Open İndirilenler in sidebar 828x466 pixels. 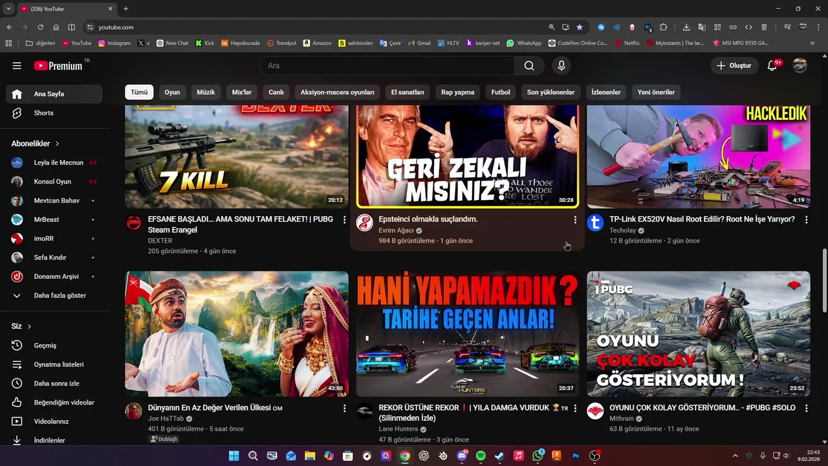click(x=54, y=440)
